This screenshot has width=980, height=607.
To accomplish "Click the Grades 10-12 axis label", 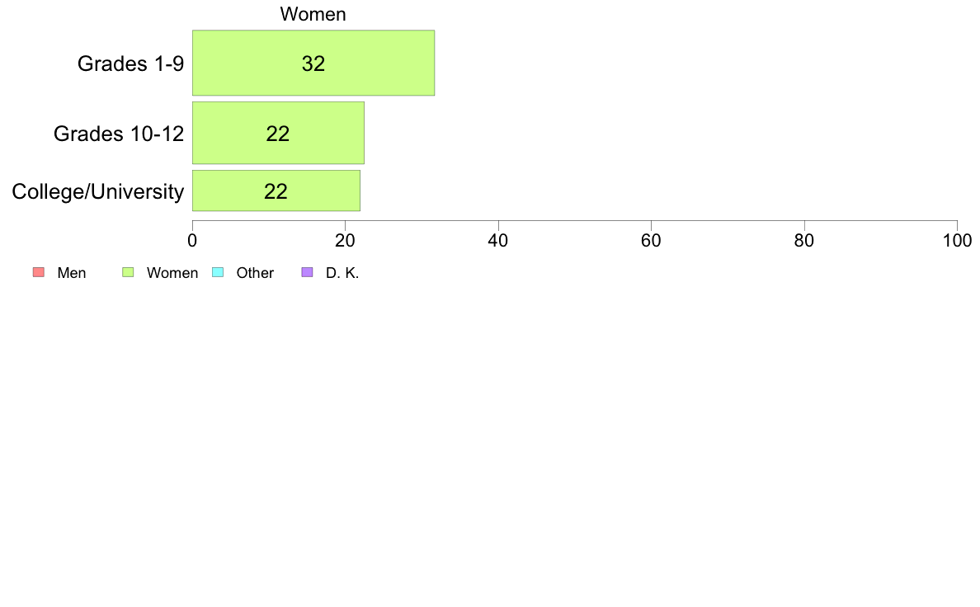I will (119, 134).
